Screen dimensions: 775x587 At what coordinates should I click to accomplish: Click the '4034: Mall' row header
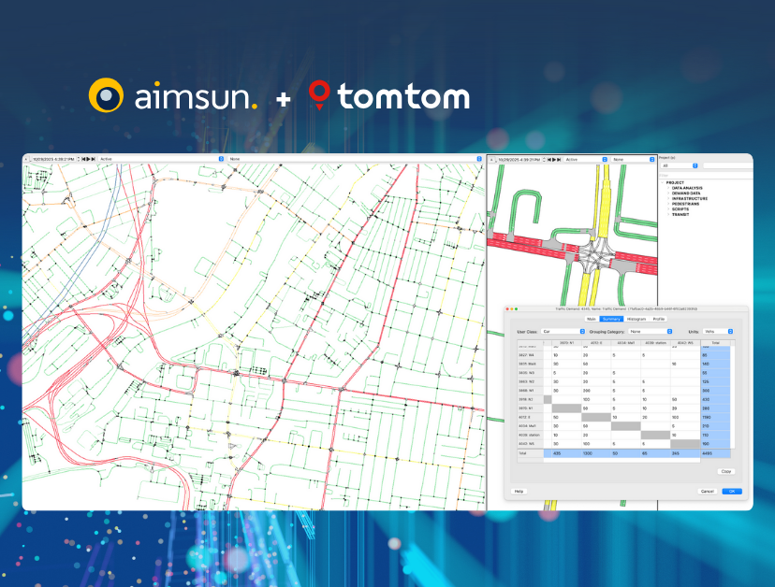click(x=531, y=426)
